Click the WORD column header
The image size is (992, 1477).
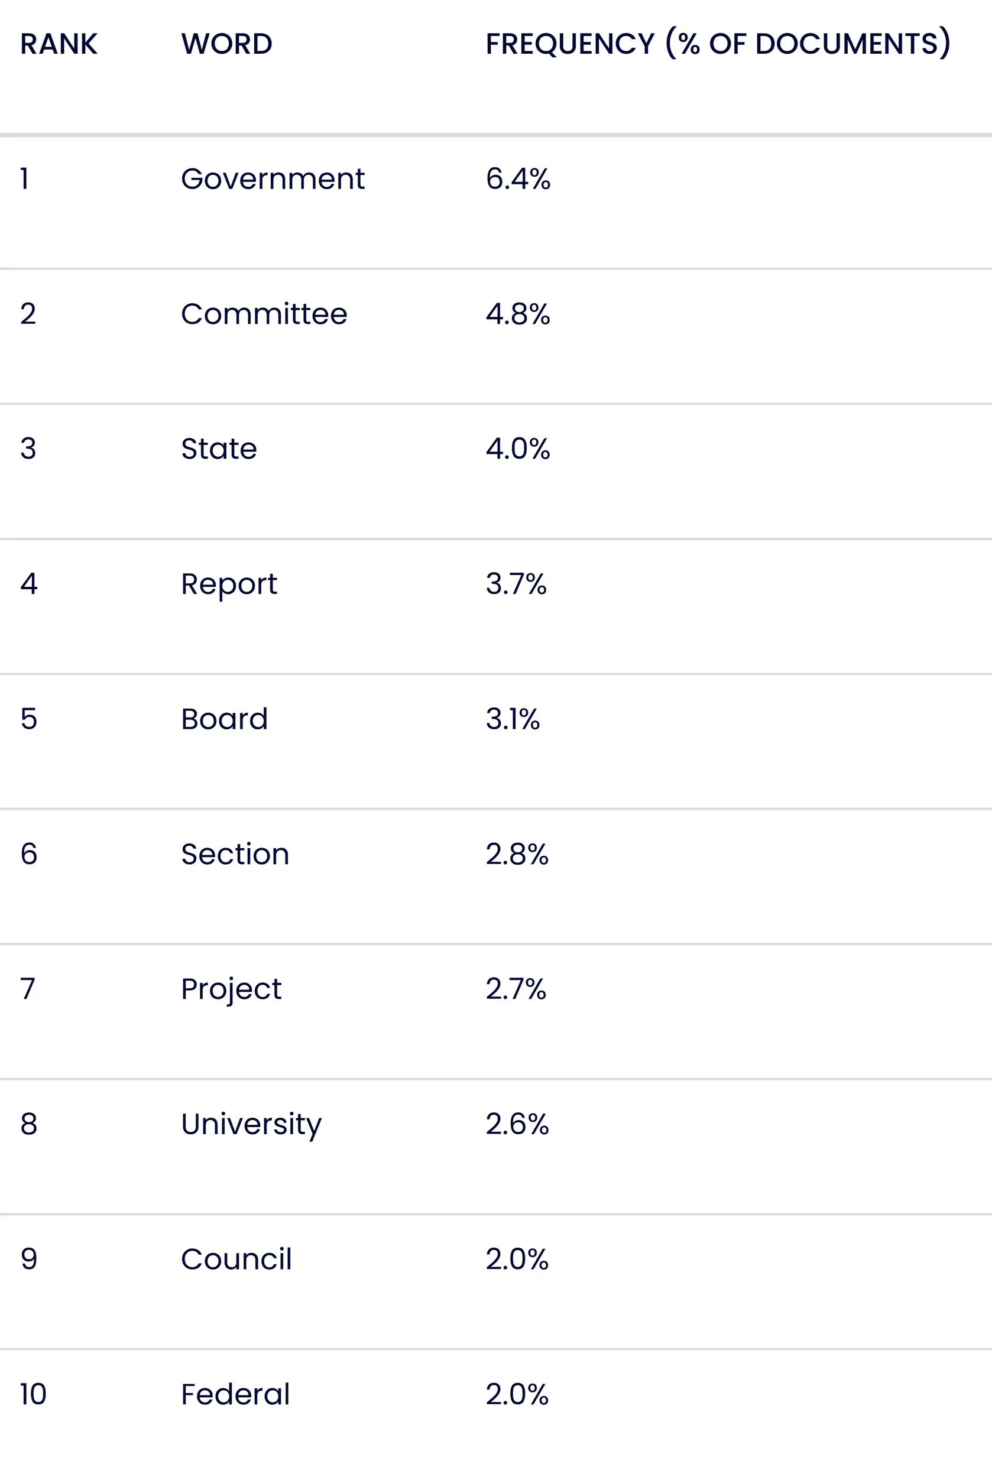pyautogui.click(x=226, y=44)
